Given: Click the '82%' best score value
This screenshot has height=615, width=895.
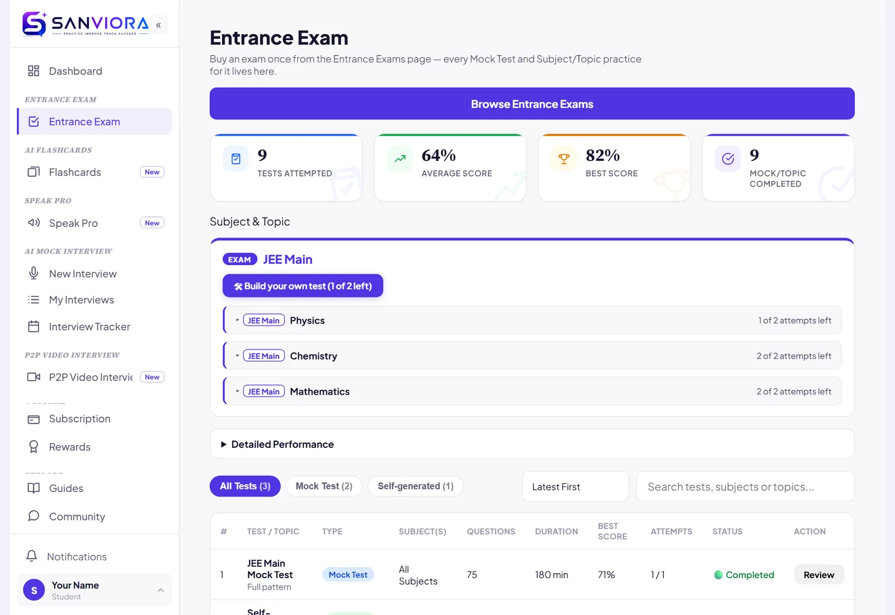Looking at the screenshot, I should (602, 155).
